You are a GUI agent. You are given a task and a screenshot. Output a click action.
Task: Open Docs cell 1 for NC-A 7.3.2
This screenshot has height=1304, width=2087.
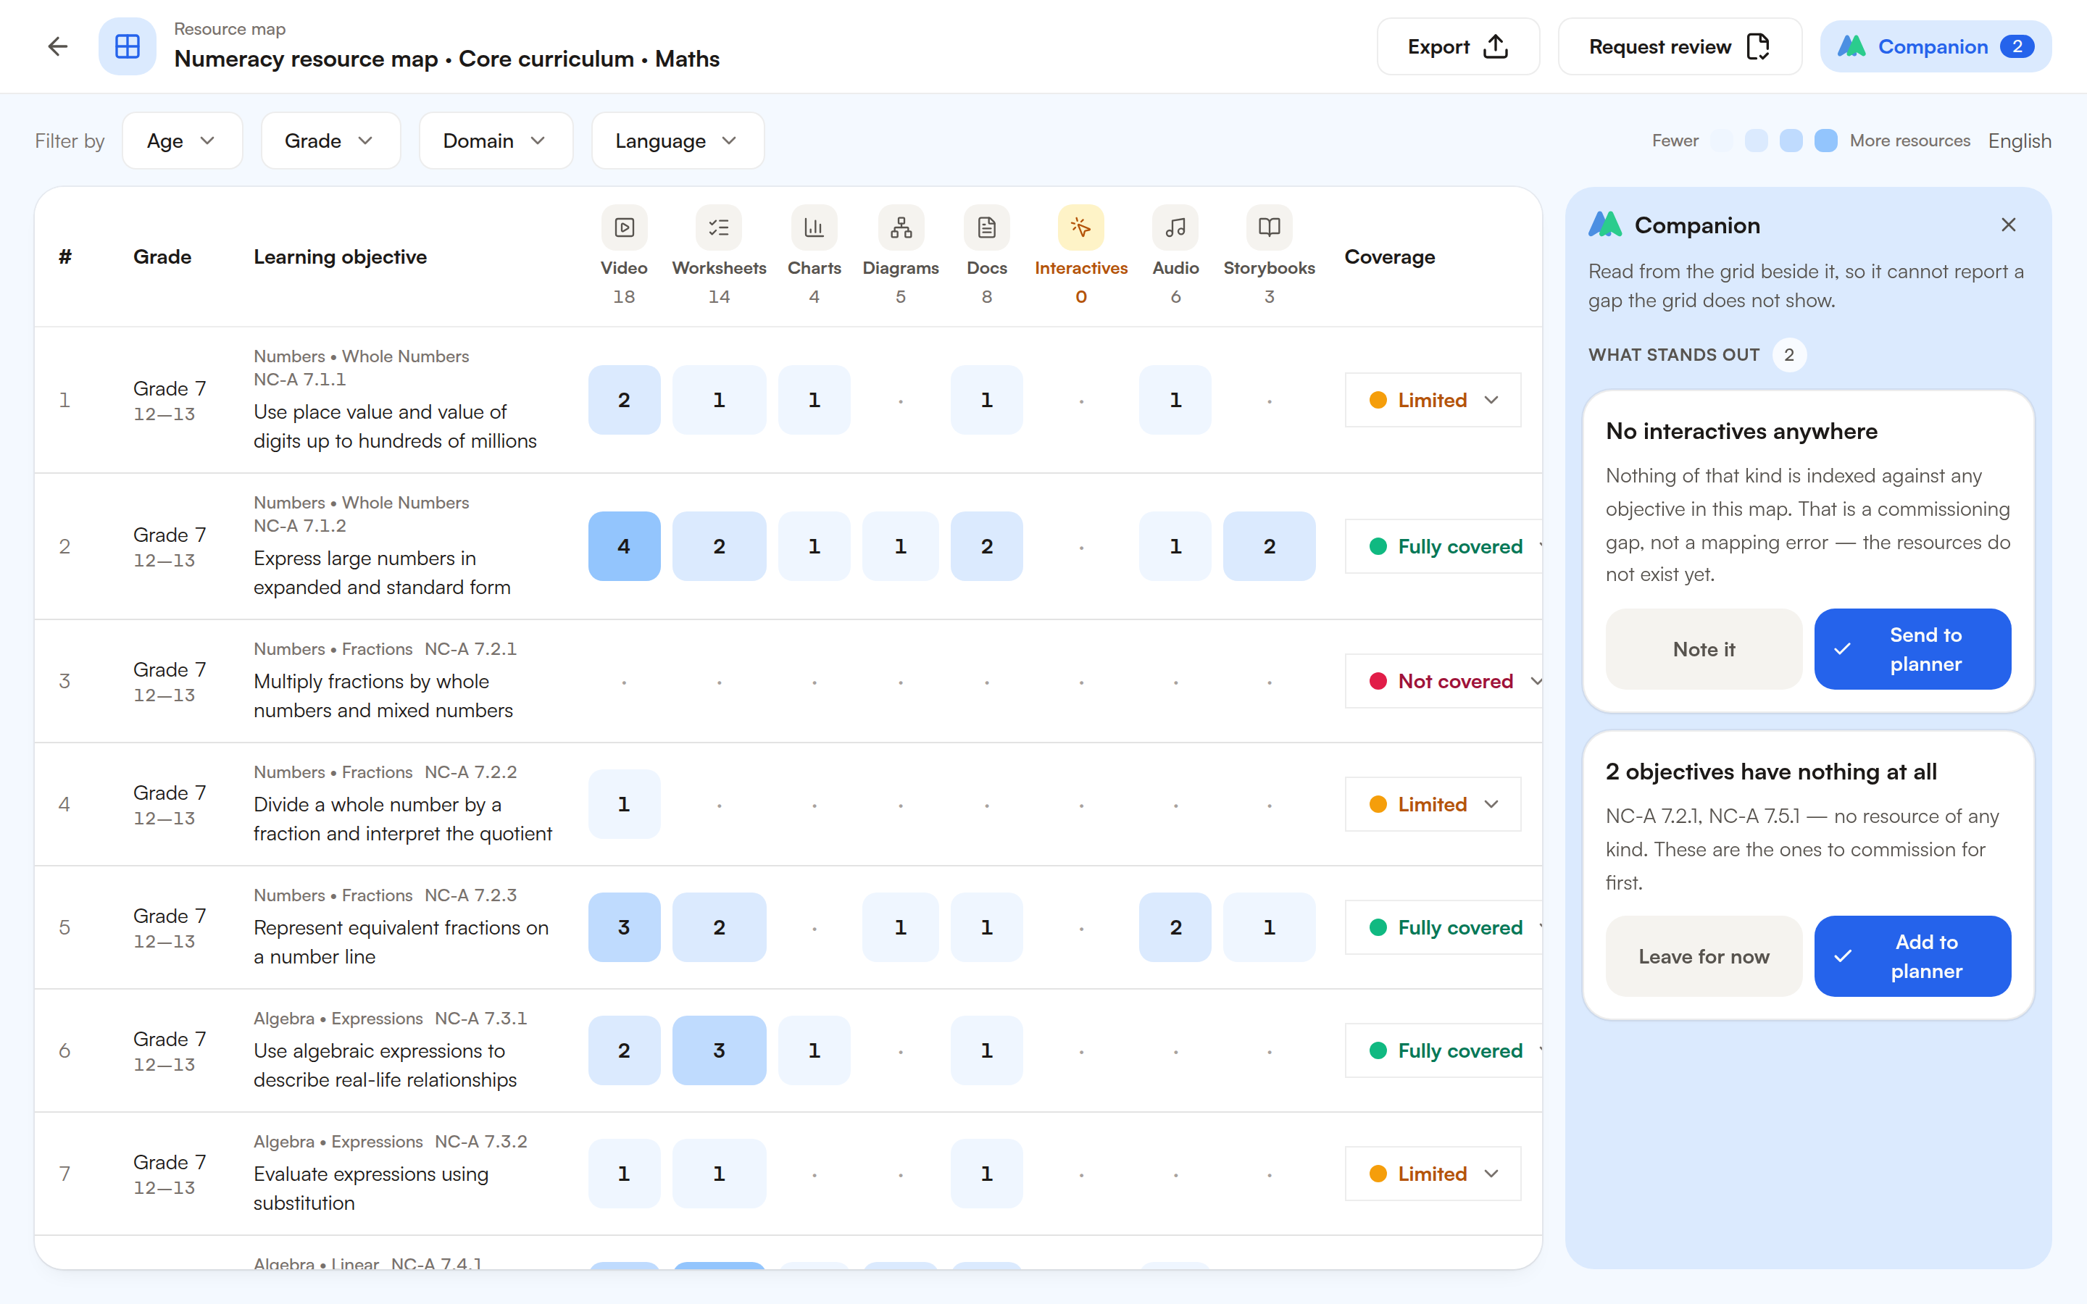(988, 1174)
